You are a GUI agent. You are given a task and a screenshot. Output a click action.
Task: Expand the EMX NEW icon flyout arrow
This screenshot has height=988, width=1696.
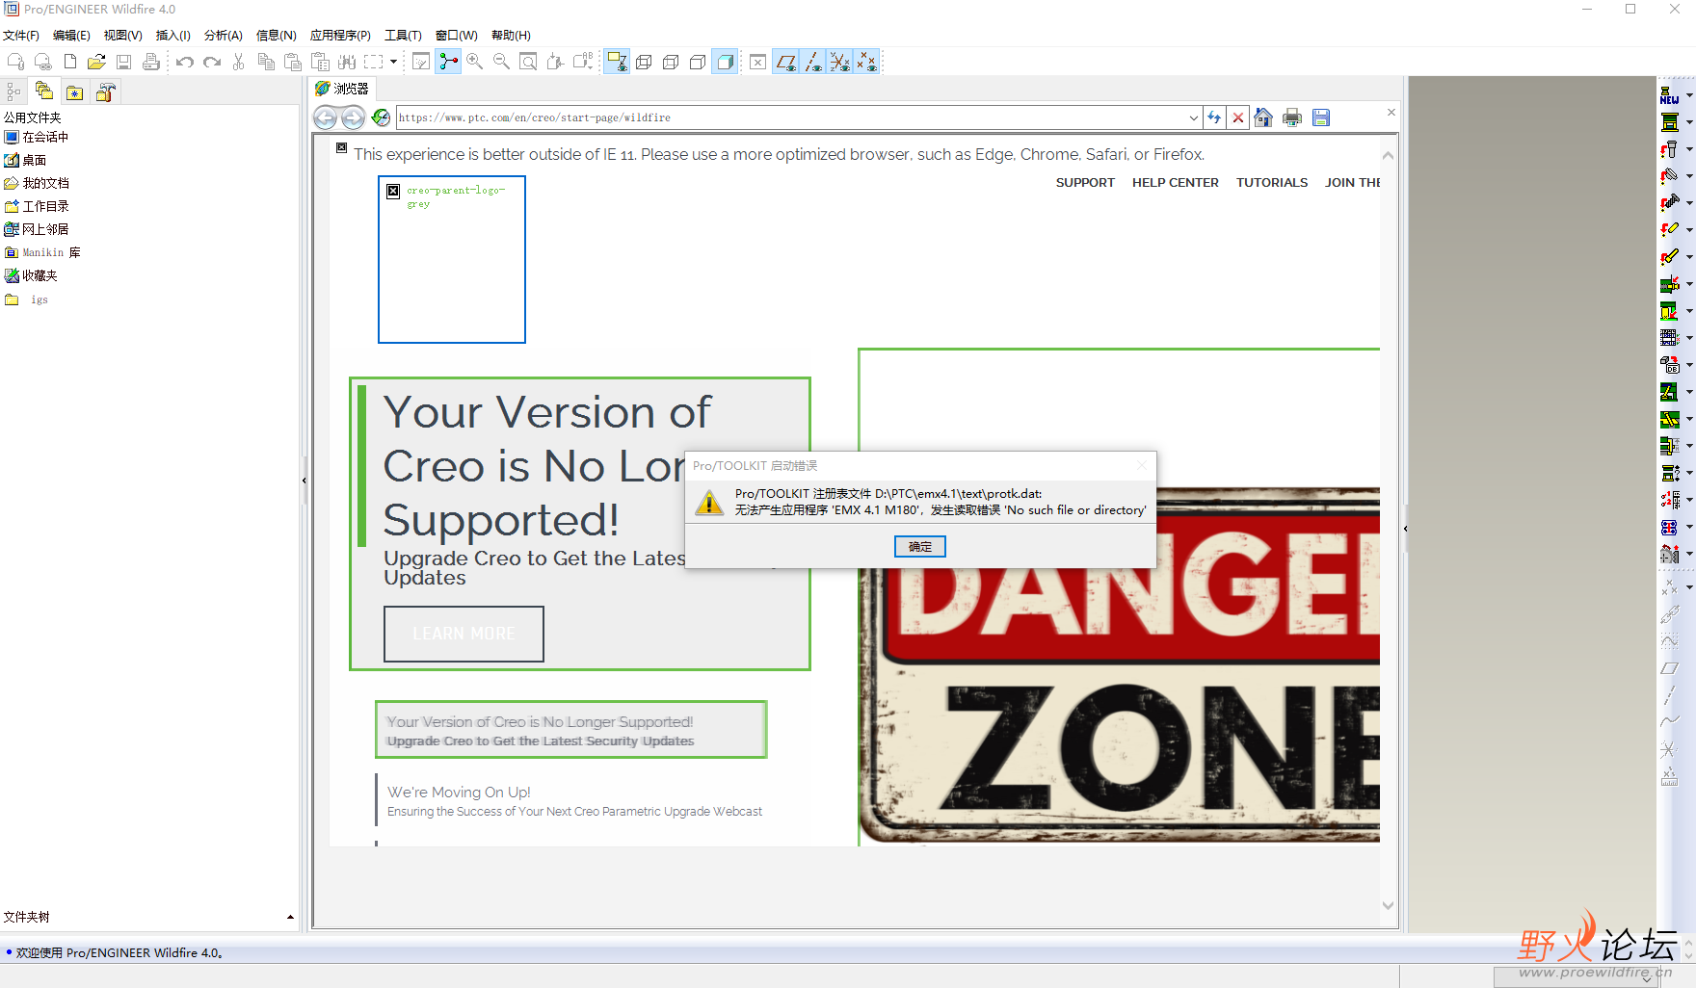[x=1689, y=95]
